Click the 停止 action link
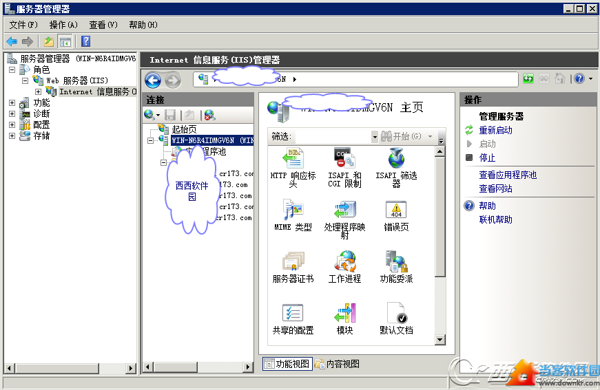600x390 pixels. (487, 158)
